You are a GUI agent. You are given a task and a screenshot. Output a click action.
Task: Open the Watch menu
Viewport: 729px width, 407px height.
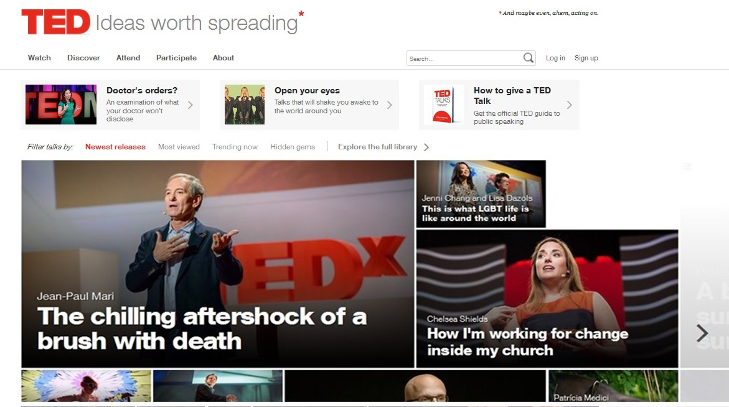(x=39, y=58)
